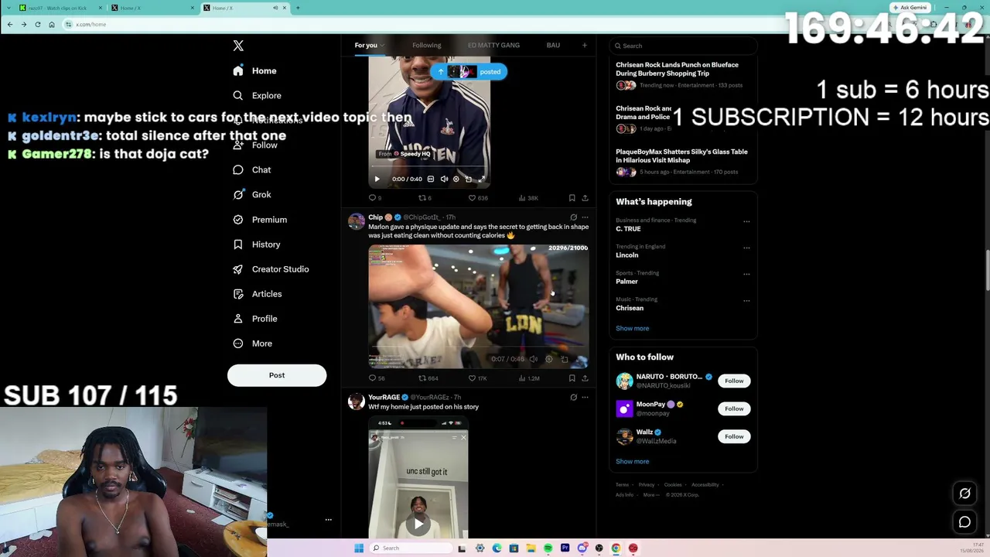Click the X logo in the sidebar
The width and height of the screenshot is (990, 557).
[x=238, y=46]
